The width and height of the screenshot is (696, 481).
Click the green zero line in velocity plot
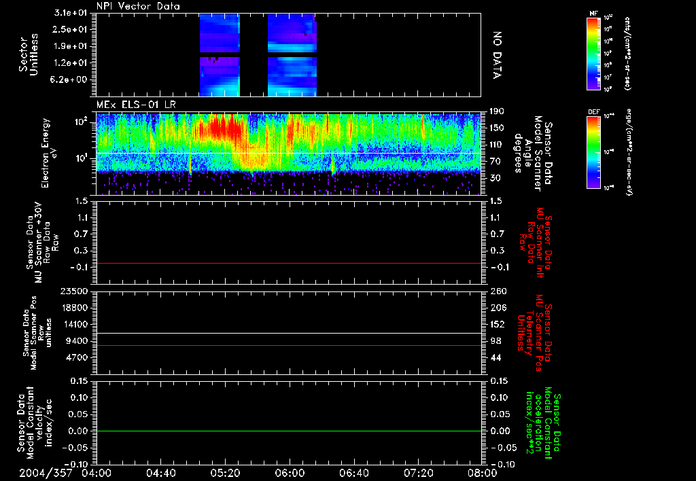[x=289, y=431]
